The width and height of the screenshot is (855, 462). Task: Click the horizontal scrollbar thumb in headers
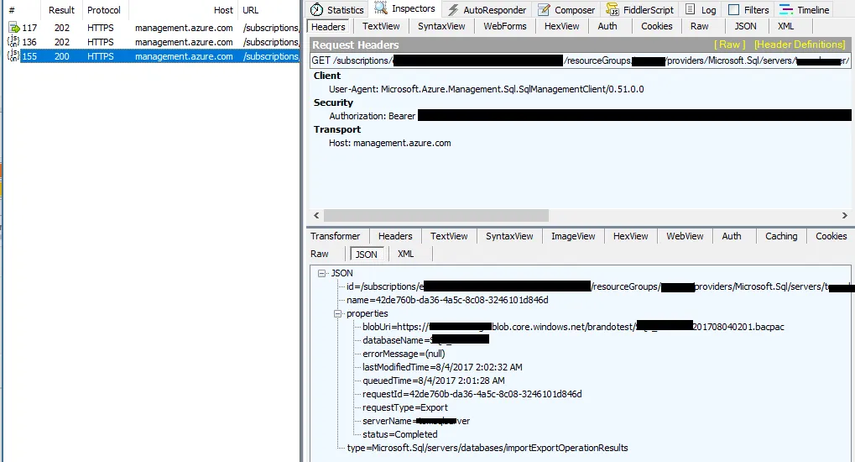click(x=436, y=216)
